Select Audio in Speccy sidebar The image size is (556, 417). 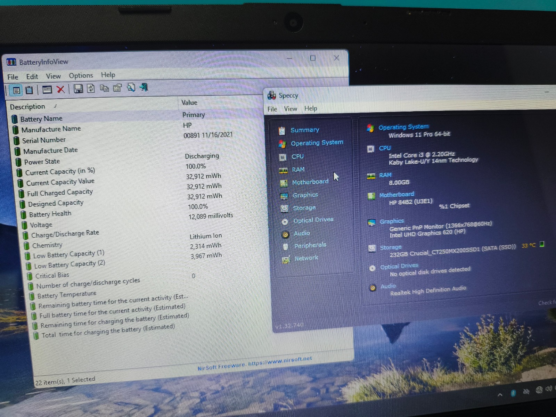click(302, 233)
